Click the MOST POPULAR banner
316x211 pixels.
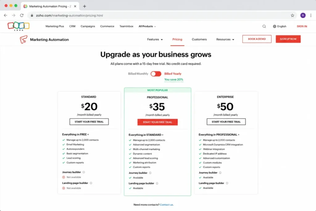[x=157, y=90]
